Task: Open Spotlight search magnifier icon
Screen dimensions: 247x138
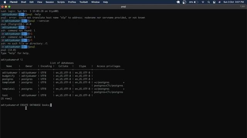Action: pos(208,2)
